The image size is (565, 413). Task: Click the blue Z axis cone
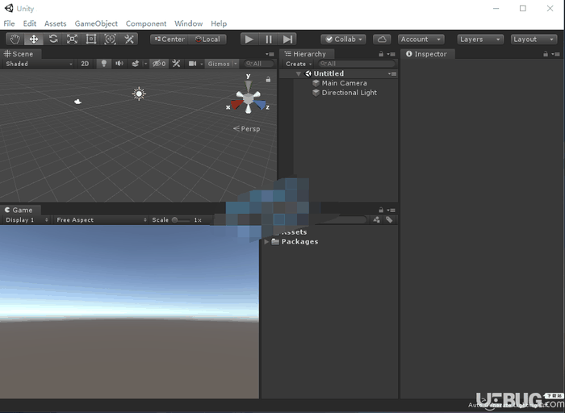(259, 104)
